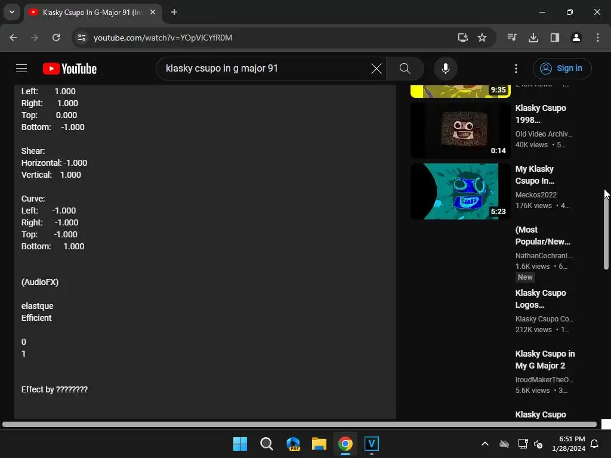Viewport: 611px width, 458px height.
Task: Reload the page
Action: coord(56,38)
